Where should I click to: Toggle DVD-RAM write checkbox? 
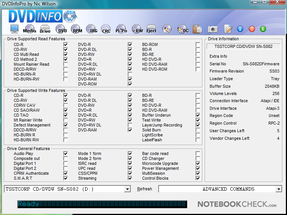click(x=130, y=130)
